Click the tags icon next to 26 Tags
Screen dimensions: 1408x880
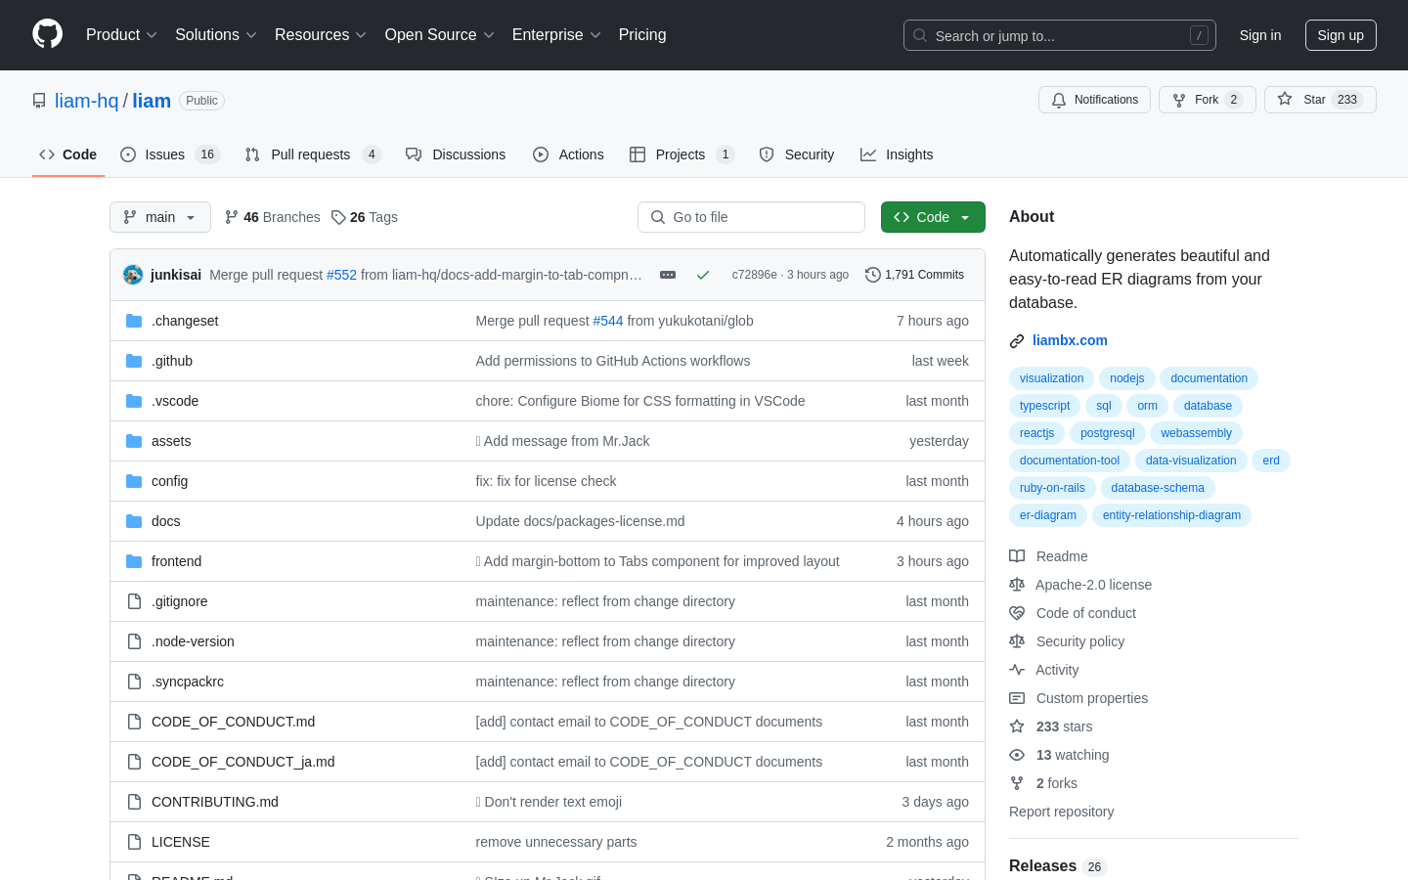pos(338,217)
